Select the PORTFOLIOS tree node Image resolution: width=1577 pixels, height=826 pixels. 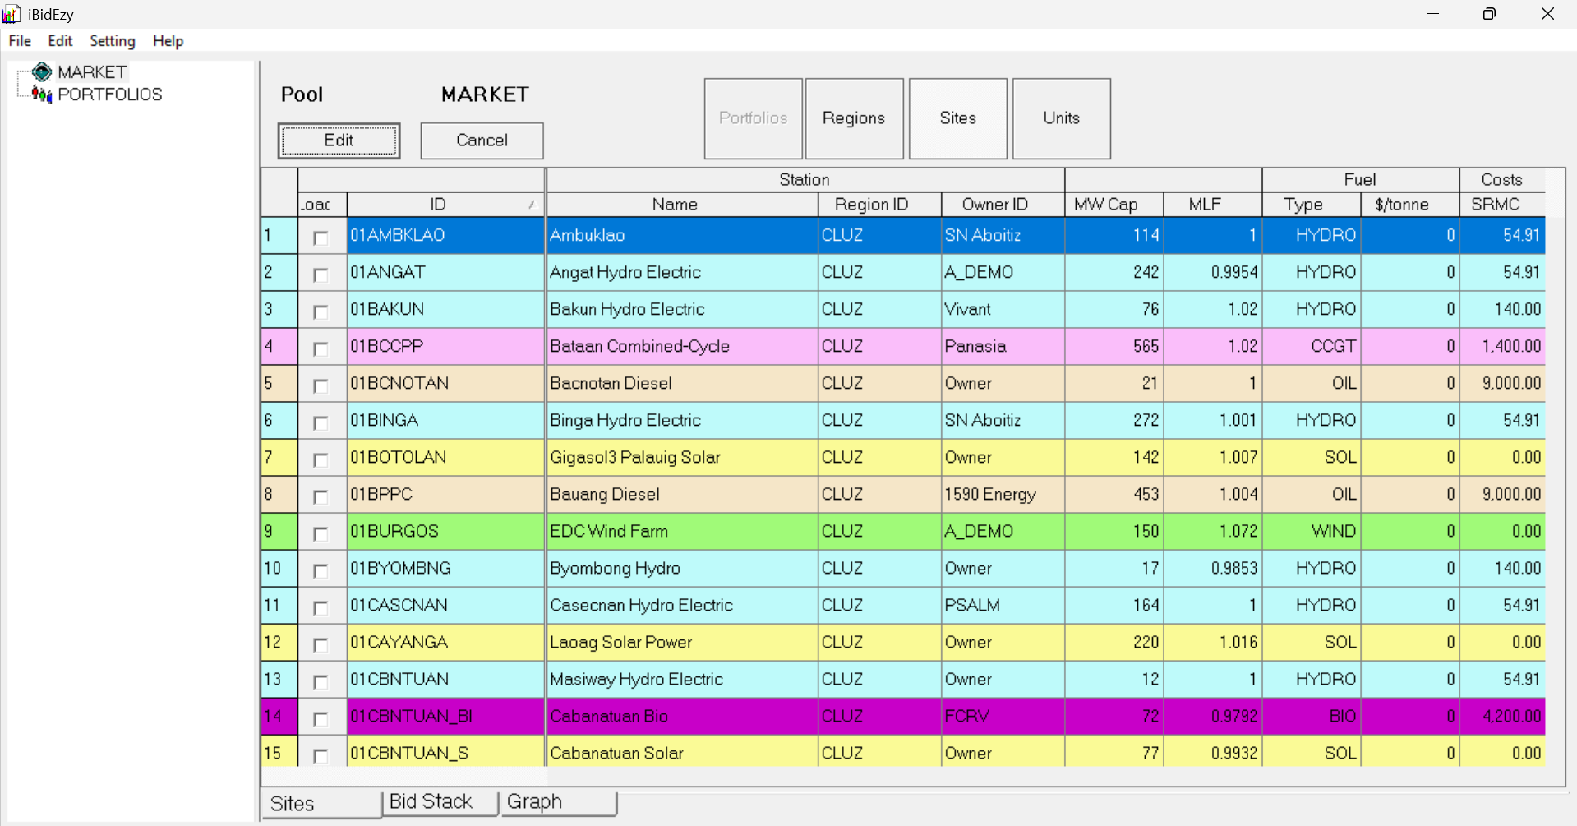(110, 95)
